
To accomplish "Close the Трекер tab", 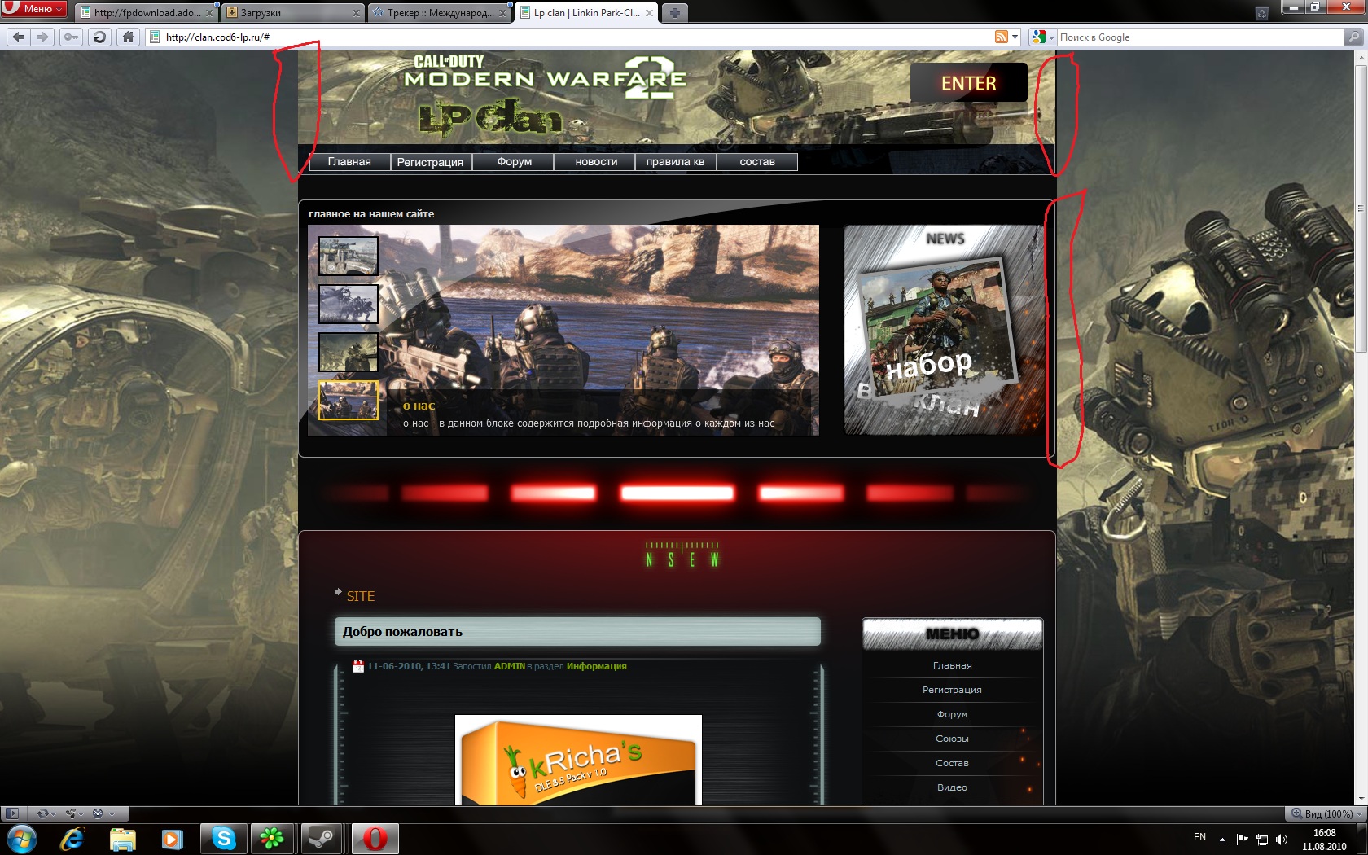I will tap(502, 13).
